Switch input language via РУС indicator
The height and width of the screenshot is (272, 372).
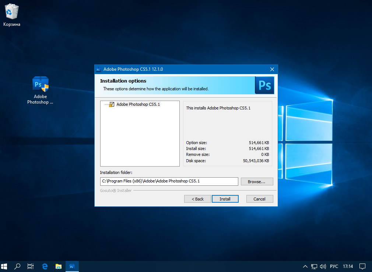pyautogui.click(x=334, y=266)
